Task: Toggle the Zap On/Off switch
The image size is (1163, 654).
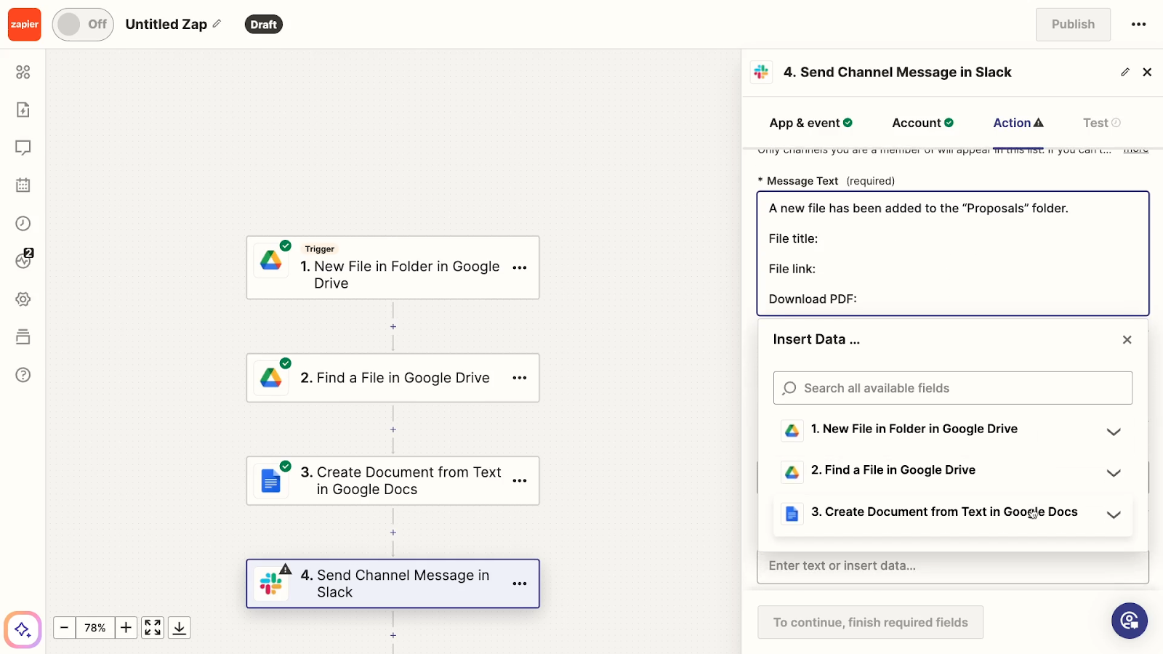Action: [83, 25]
